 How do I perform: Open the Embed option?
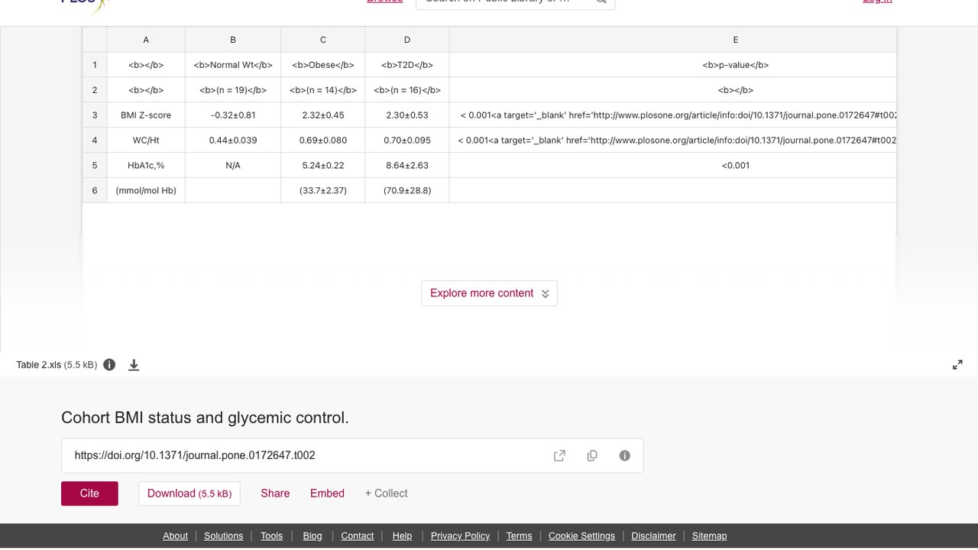click(327, 493)
